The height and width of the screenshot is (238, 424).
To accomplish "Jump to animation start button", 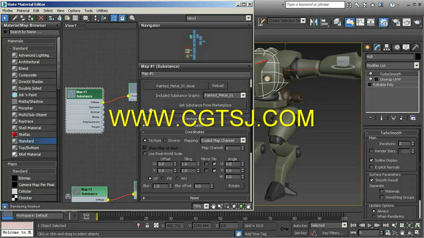I will point(353,225).
